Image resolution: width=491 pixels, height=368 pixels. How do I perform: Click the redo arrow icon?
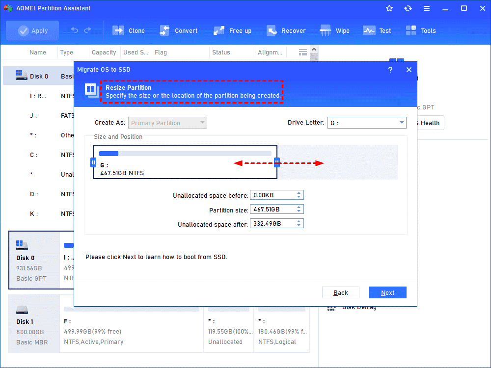[x=88, y=30]
